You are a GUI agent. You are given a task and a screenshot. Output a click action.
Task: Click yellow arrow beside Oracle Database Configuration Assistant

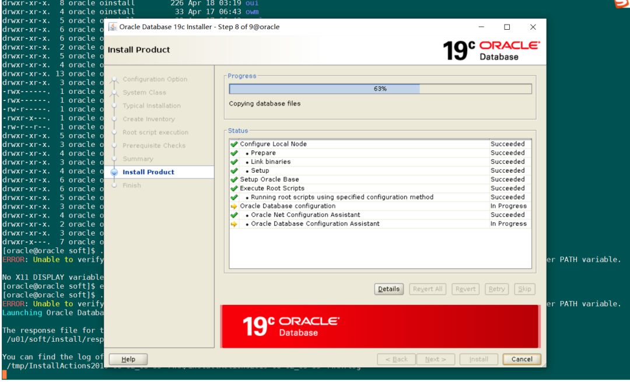[234, 224]
